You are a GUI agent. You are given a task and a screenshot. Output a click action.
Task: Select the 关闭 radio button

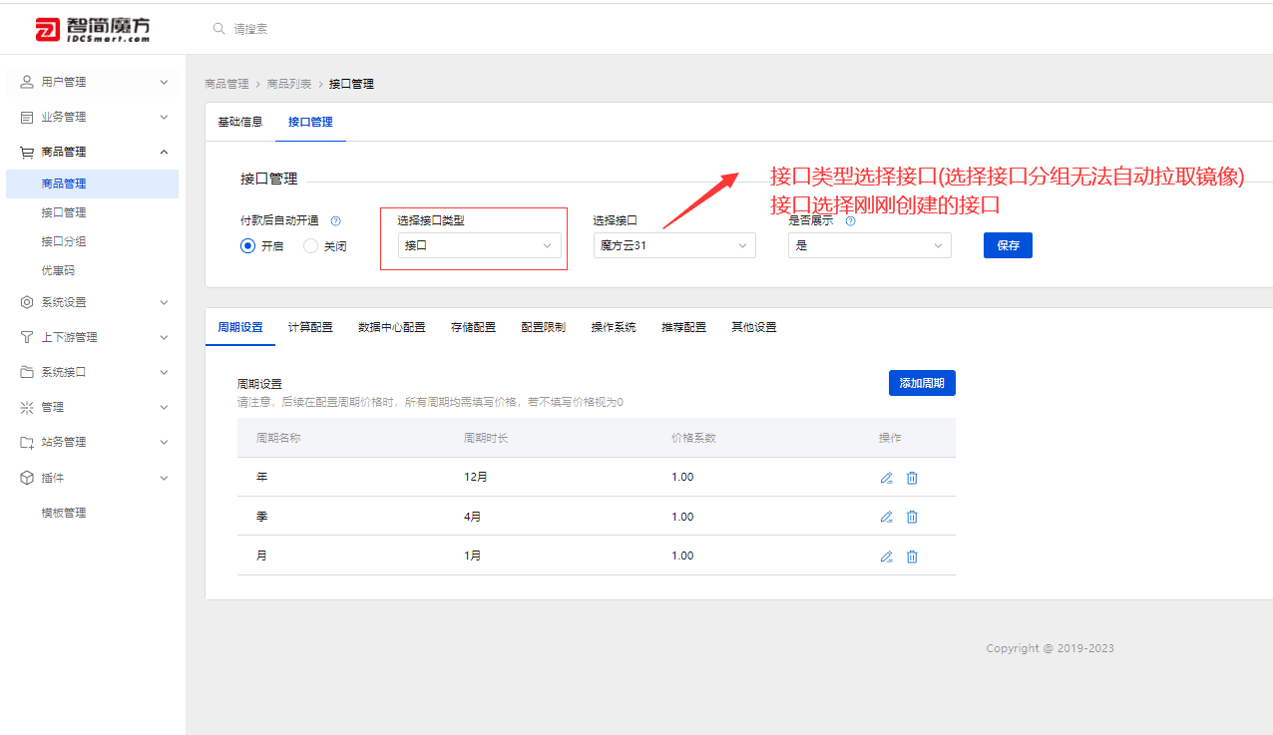[x=310, y=245]
